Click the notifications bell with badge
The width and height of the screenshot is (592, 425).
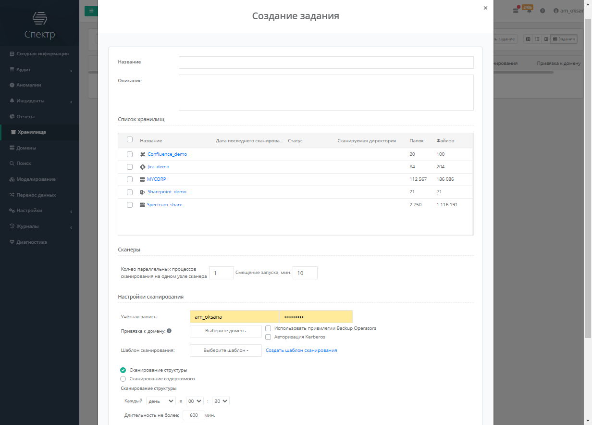[529, 11]
